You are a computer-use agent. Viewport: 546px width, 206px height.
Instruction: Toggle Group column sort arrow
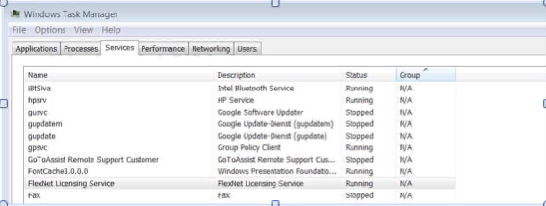[426, 70]
